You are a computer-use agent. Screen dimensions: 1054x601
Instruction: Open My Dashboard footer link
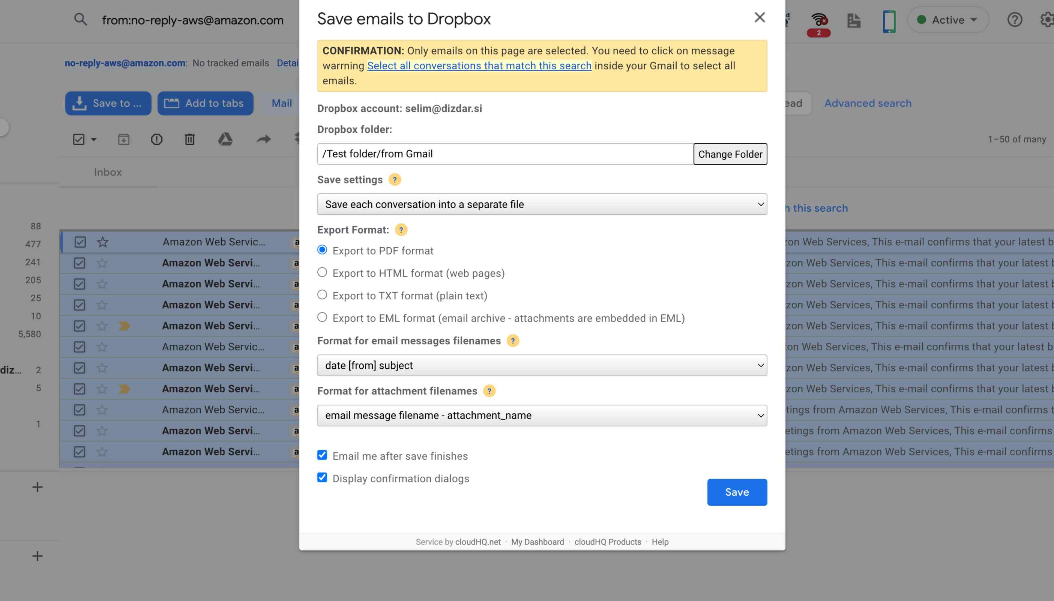(x=537, y=542)
